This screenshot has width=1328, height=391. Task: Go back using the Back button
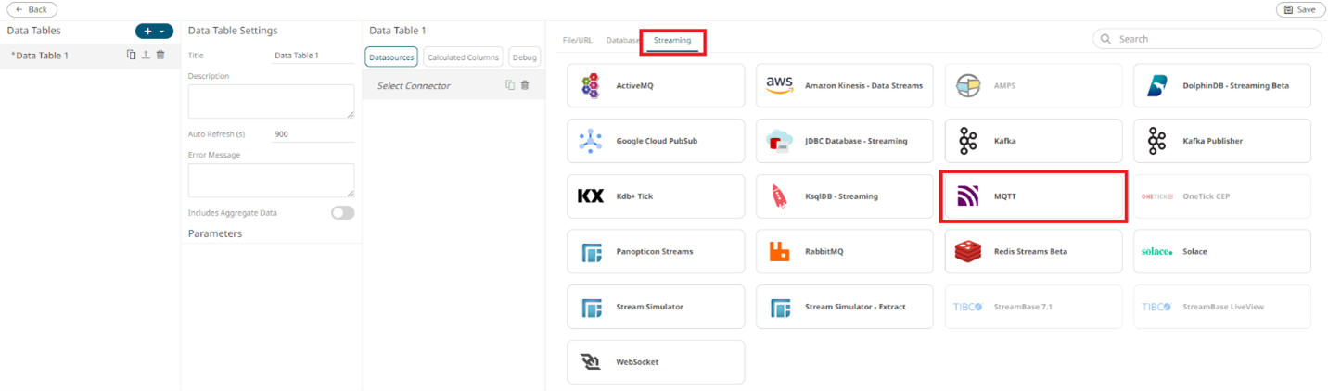(31, 9)
